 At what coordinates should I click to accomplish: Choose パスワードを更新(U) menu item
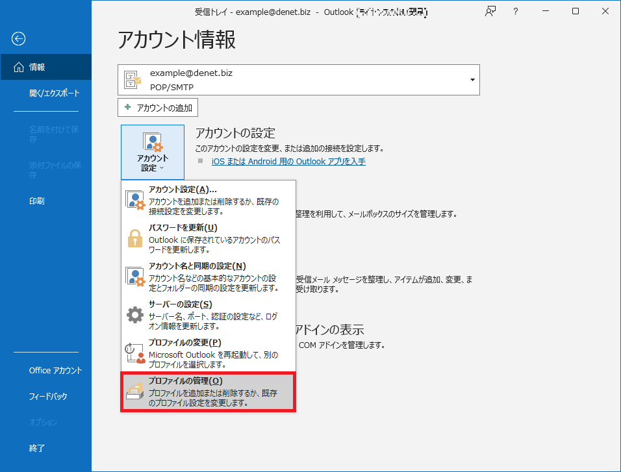(x=209, y=238)
